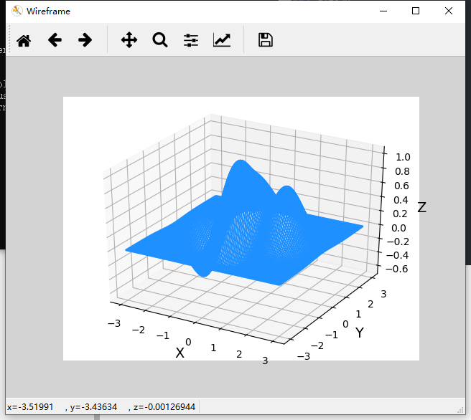Click the Z tick label 0.8
This screenshot has width=471, height=420.
pyautogui.click(x=402, y=171)
